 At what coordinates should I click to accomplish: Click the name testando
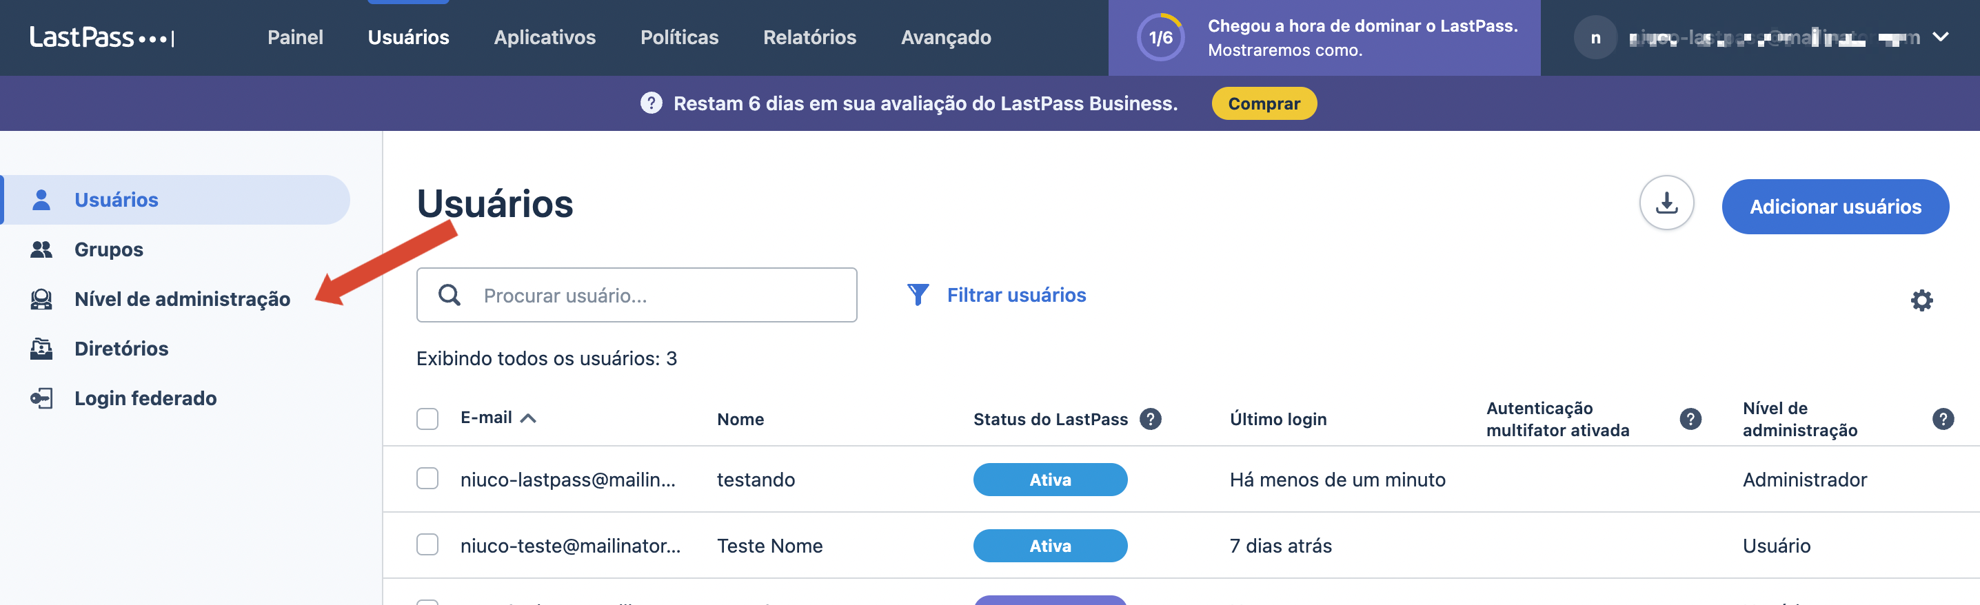[x=756, y=480]
